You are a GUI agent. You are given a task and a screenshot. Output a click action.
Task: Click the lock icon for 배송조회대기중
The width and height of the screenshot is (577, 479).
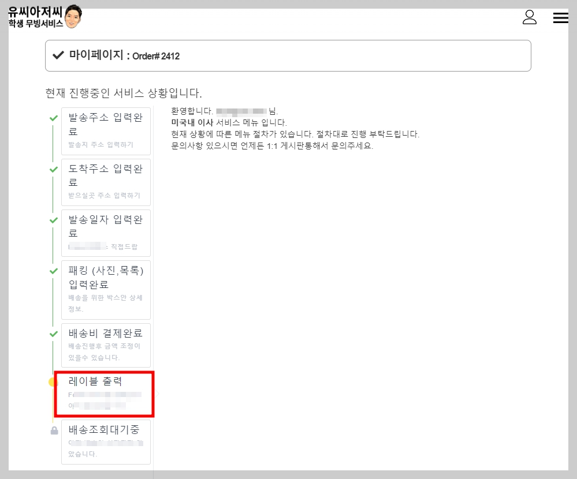tap(54, 430)
